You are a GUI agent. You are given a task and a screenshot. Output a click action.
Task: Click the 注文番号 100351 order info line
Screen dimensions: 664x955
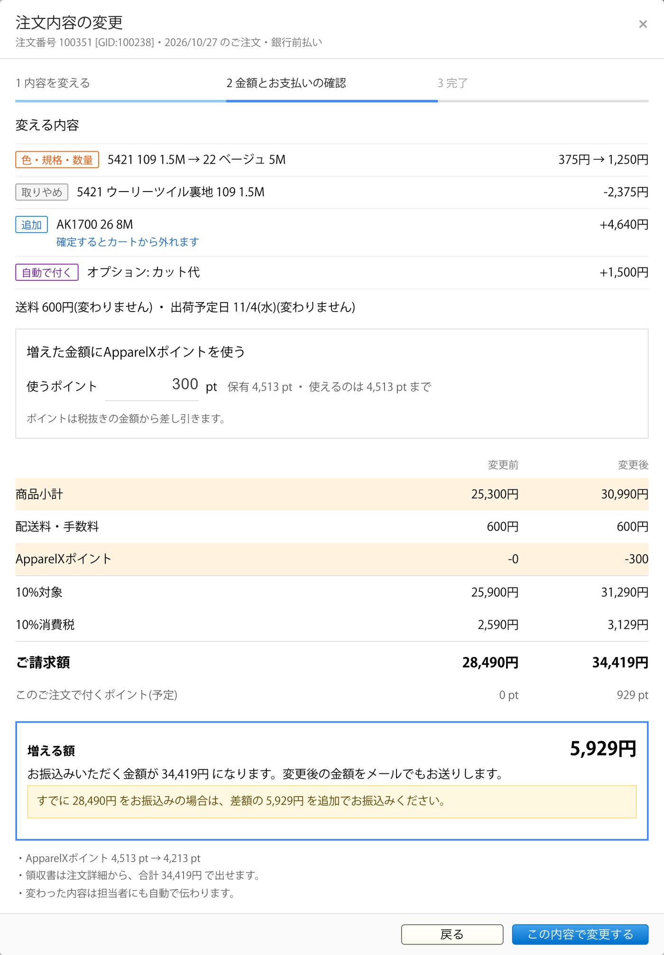169,43
